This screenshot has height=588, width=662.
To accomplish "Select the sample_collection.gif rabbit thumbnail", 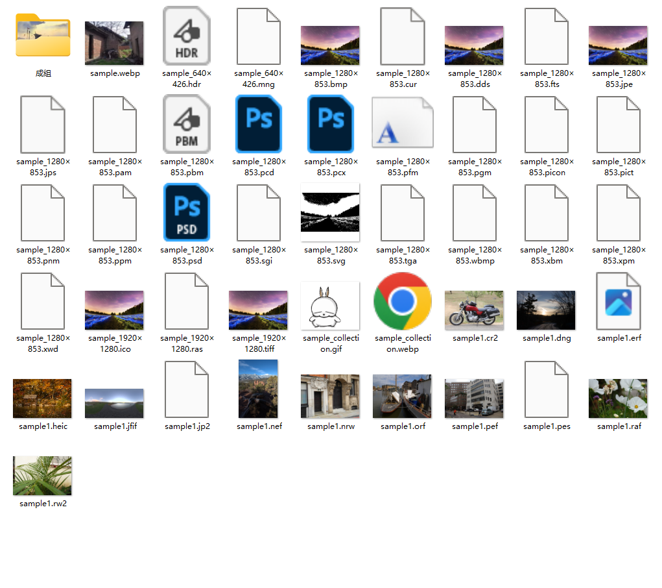I will tap(330, 306).
